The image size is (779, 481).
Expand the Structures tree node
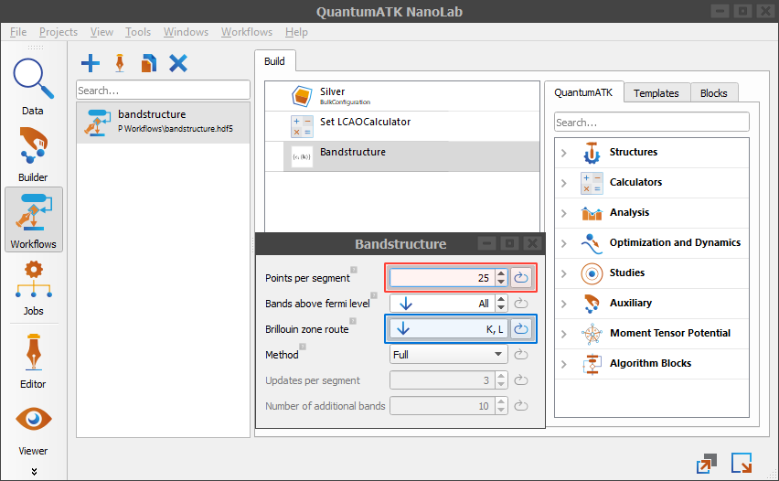pos(564,153)
